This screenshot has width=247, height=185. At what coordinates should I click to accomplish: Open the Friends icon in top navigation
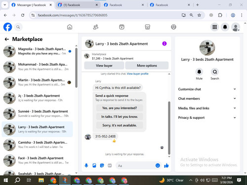point(96,27)
